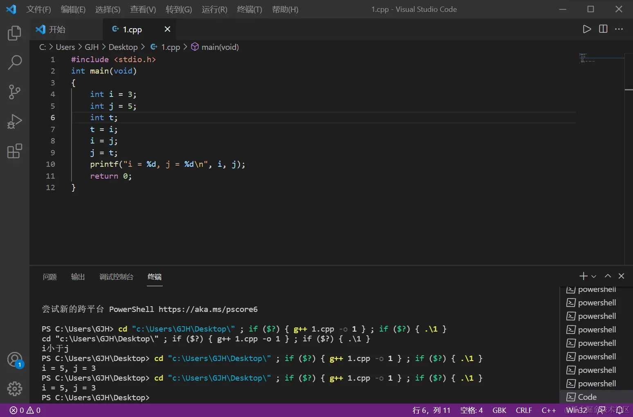This screenshot has height=417, width=633.
Task: Click the C: breadcrumb root
Action: click(x=43, y=47)
